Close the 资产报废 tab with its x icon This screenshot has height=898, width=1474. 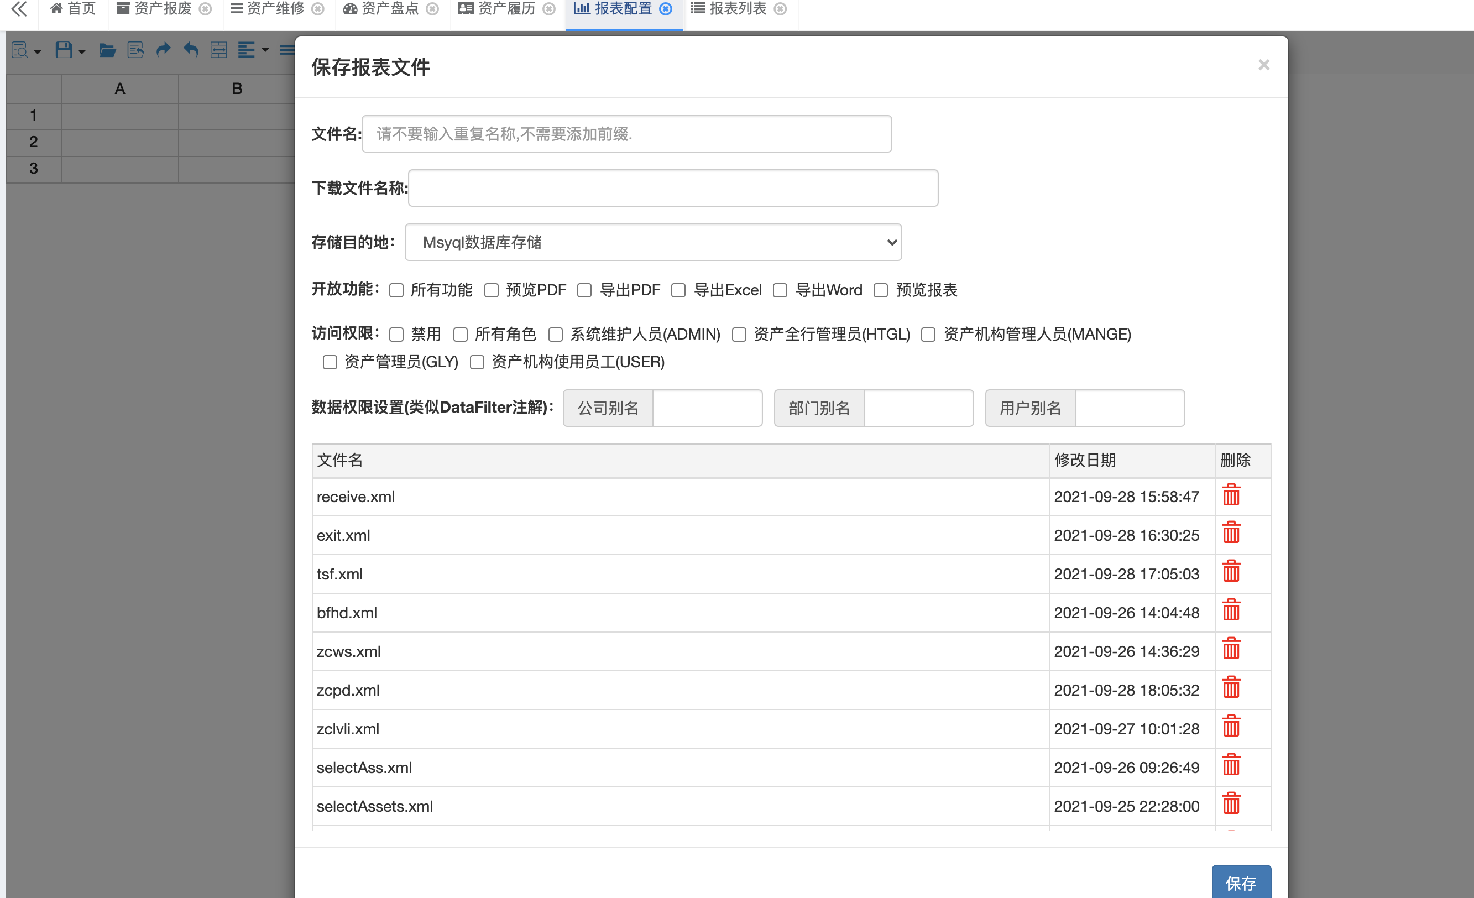coord(205,9)
